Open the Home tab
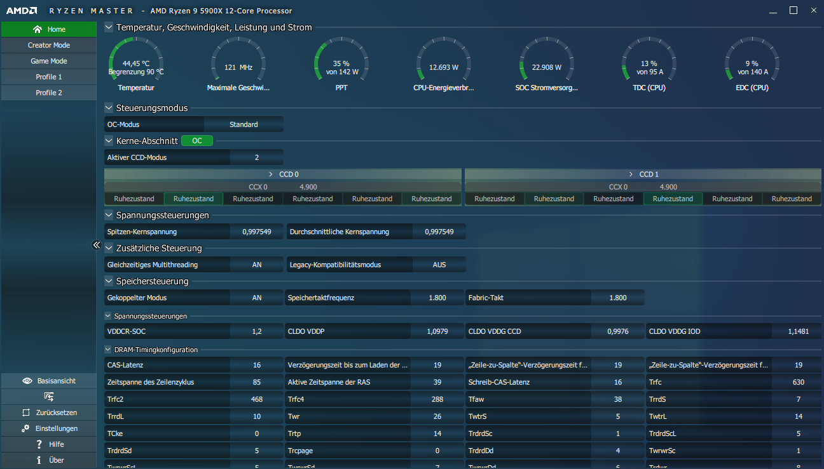The image size is (824, 469). pos(49,29)
